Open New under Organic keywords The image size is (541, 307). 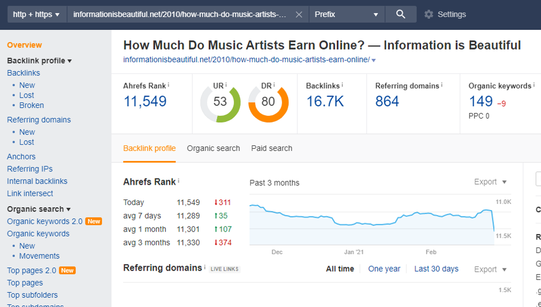[x=27, y=246]
